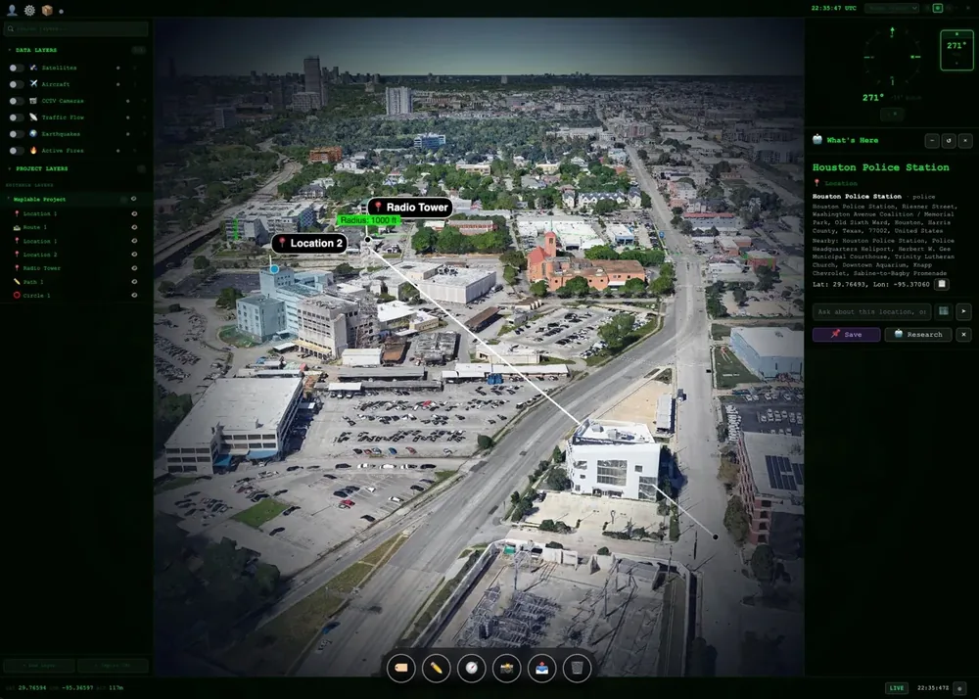Collapse the Maplable Project tree
979x699 pixels.
(x=8, y=199)
